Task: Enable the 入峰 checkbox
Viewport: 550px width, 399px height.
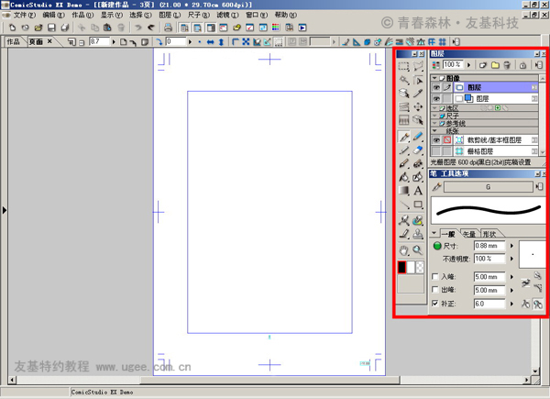Action: [434, 275]
